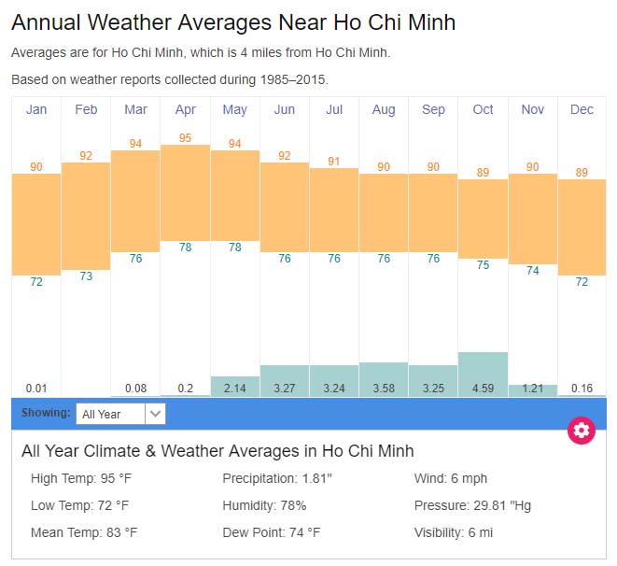Select the May month column
This screenshot has height=566, width=617.
coord(234,109)
